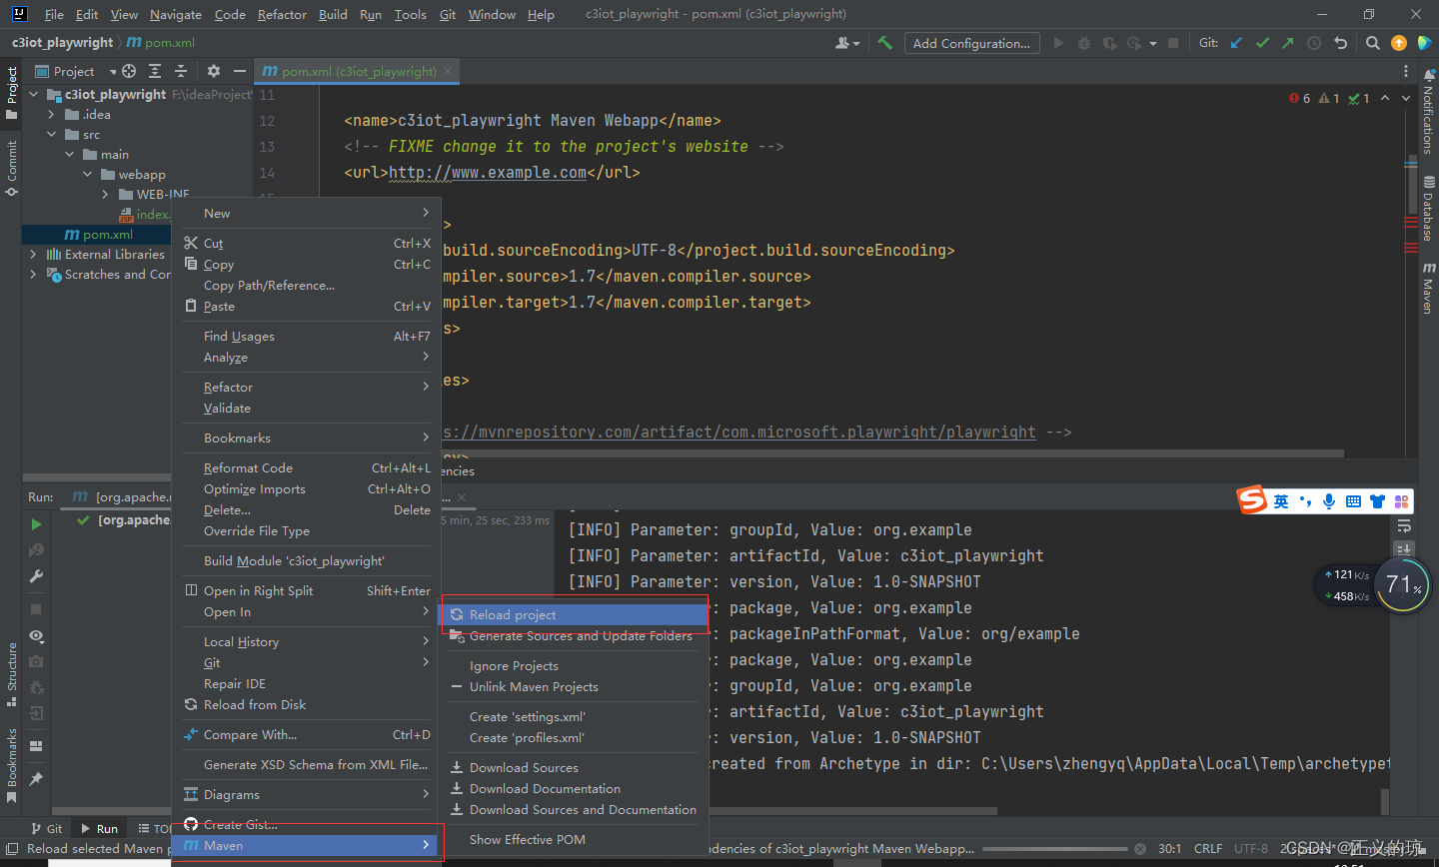1439x867 pixels.
Task: Collapse the src folder
Action: coord(52,135)
